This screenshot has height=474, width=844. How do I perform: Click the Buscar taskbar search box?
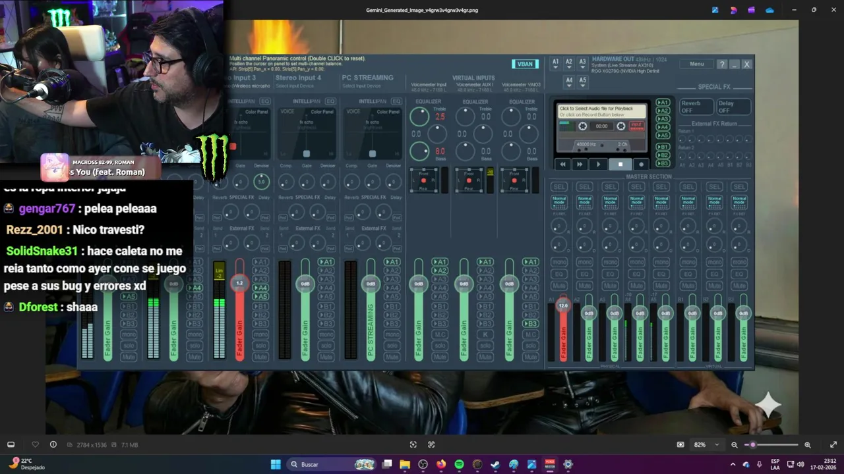click(332, 464)
